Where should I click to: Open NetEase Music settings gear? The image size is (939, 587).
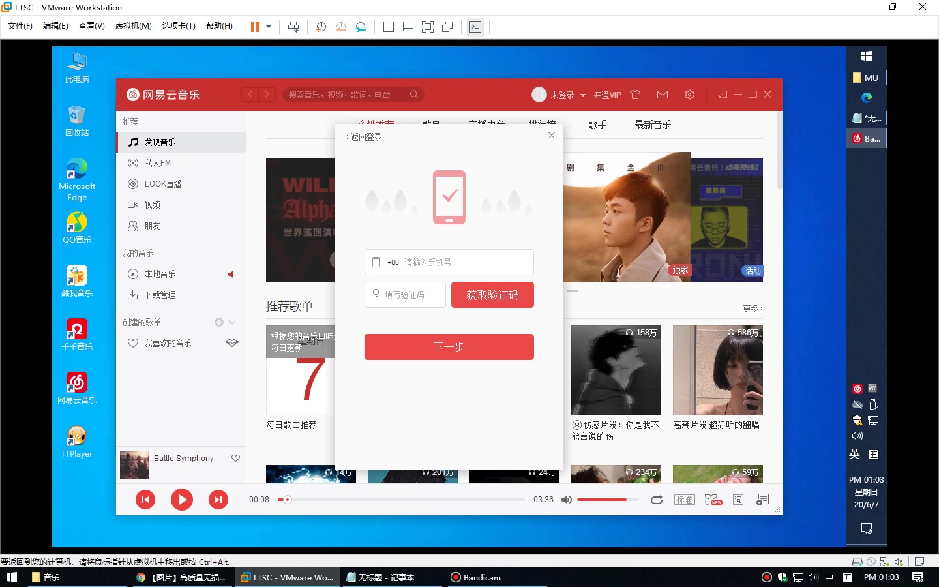click(x=689, y=95)
